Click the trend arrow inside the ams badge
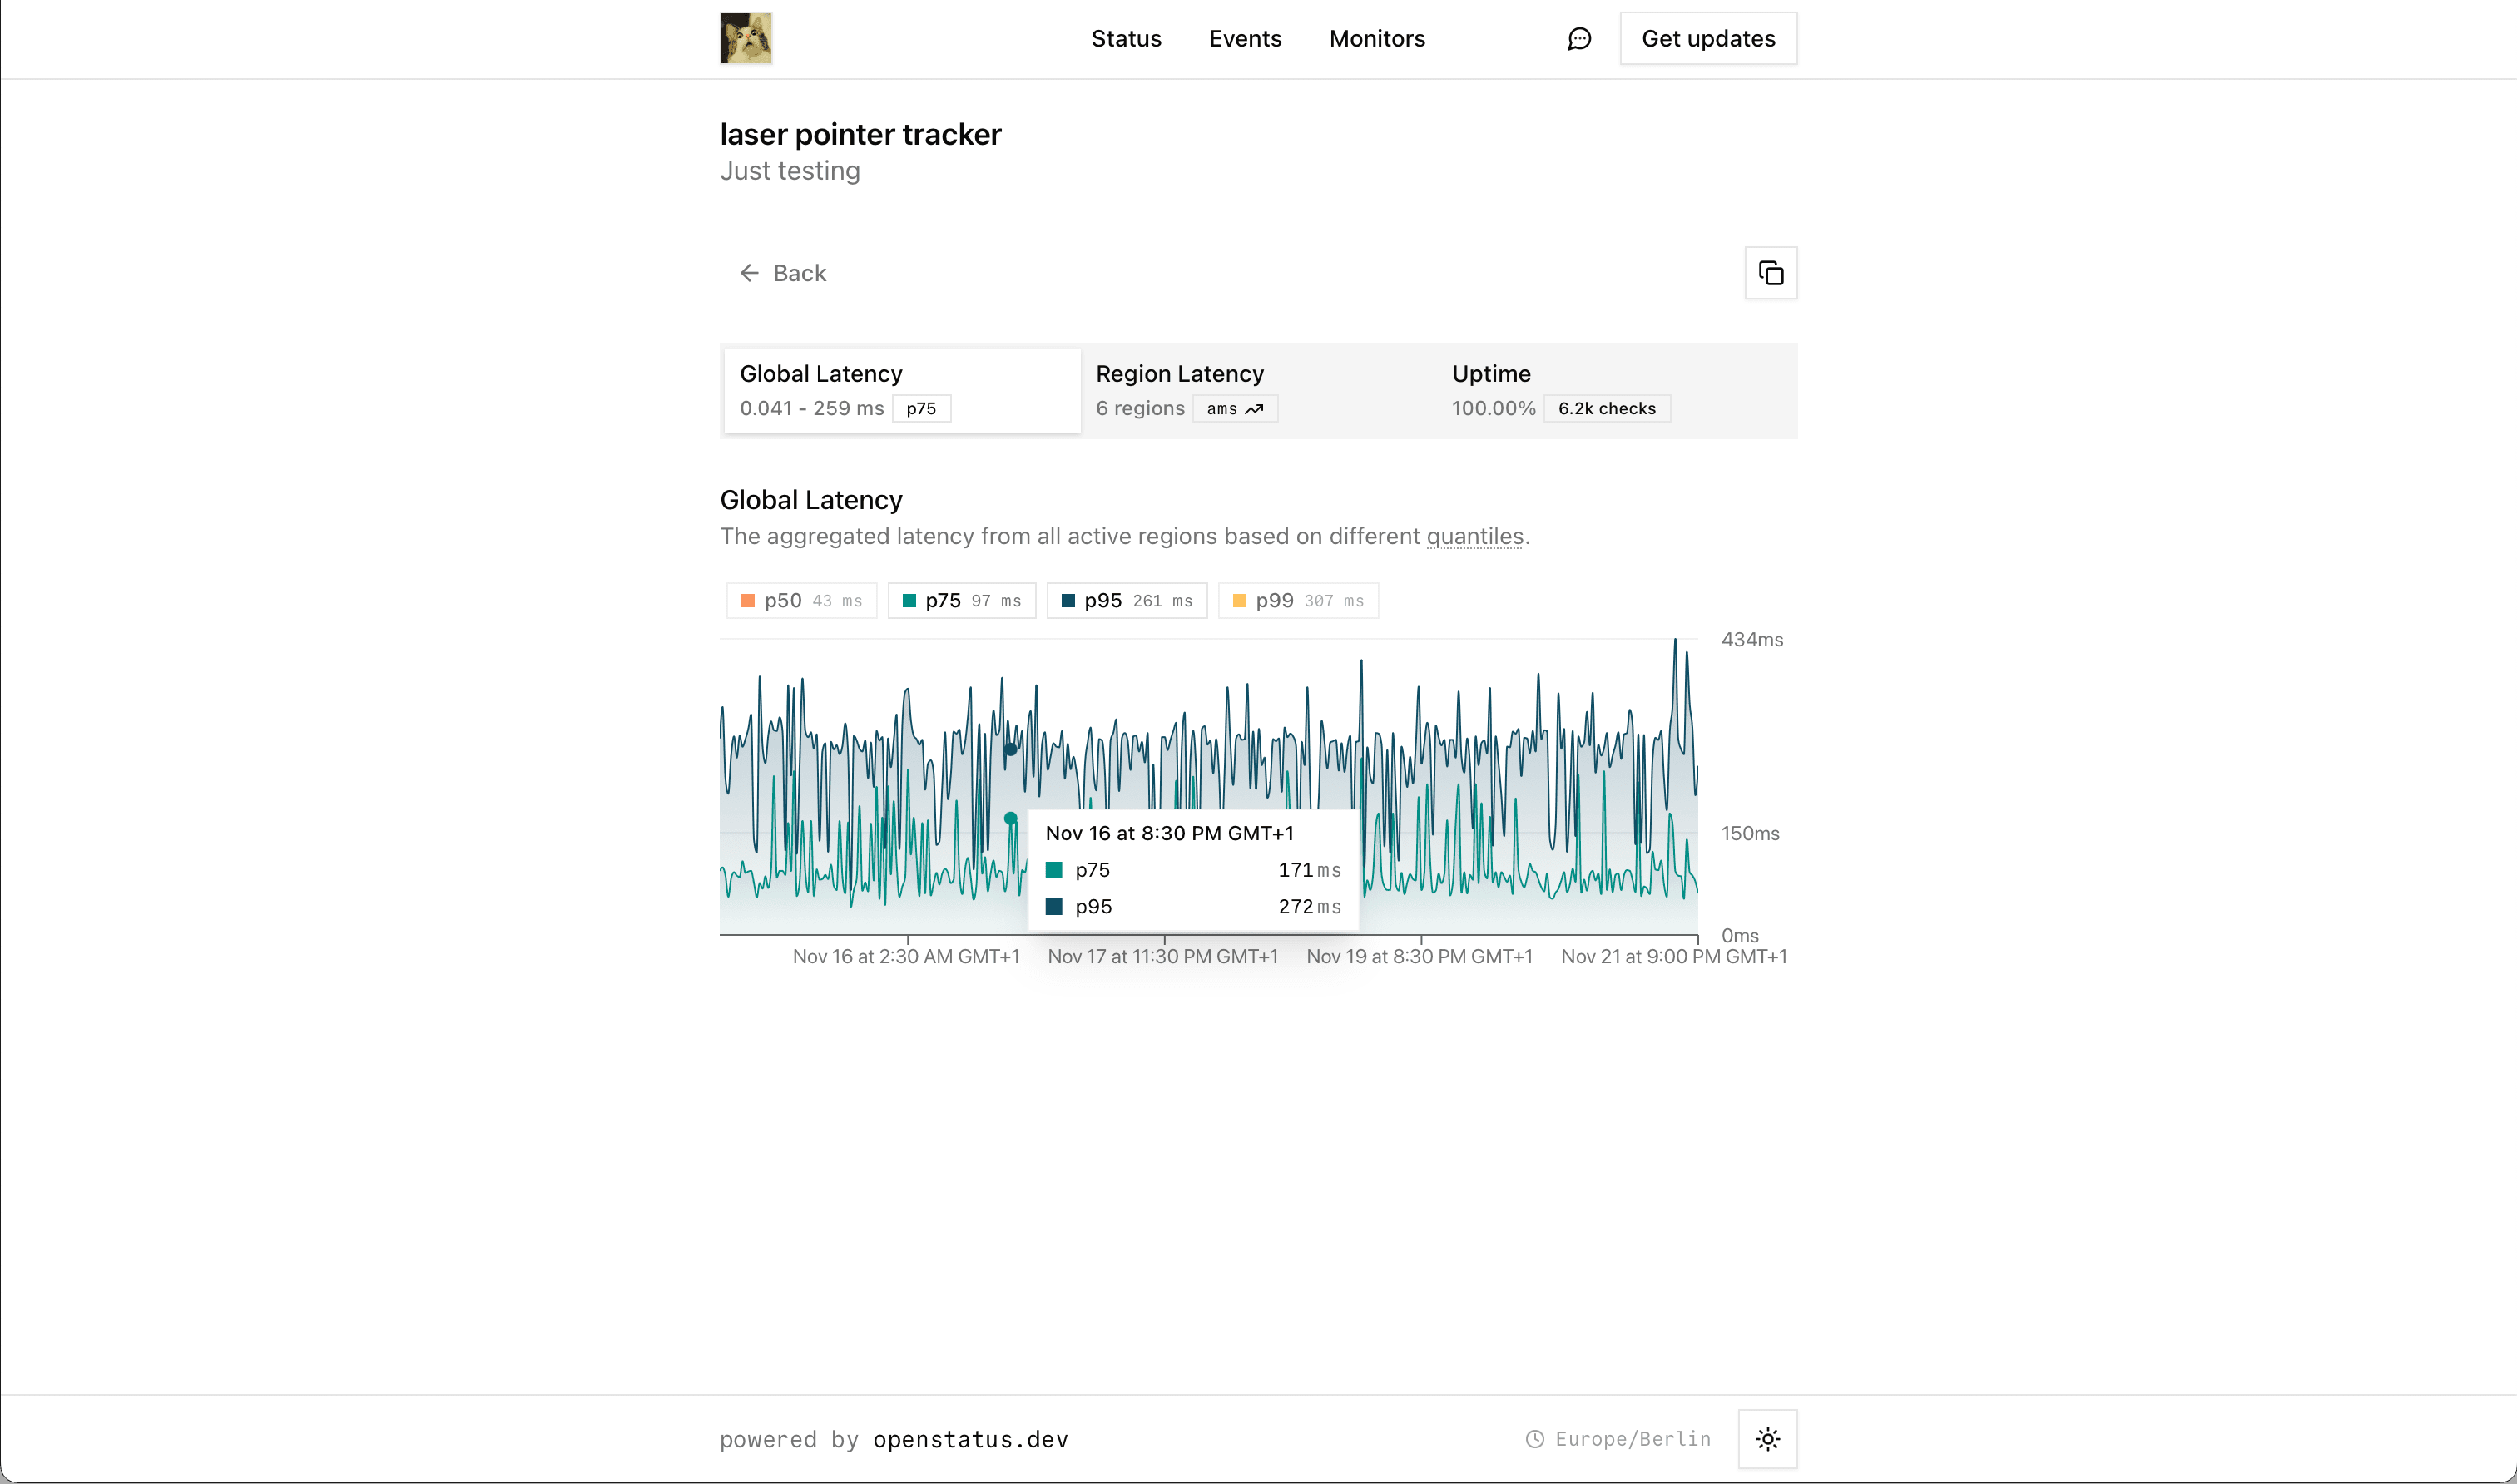The height and width of the screenshot is (1484, 2517). (x=1256, y=409)
